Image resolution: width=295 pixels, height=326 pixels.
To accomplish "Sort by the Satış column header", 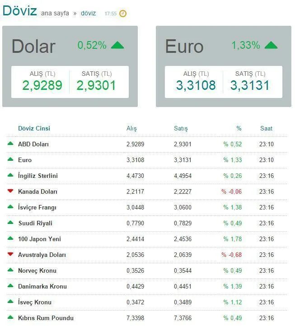I will coord(181,129).
